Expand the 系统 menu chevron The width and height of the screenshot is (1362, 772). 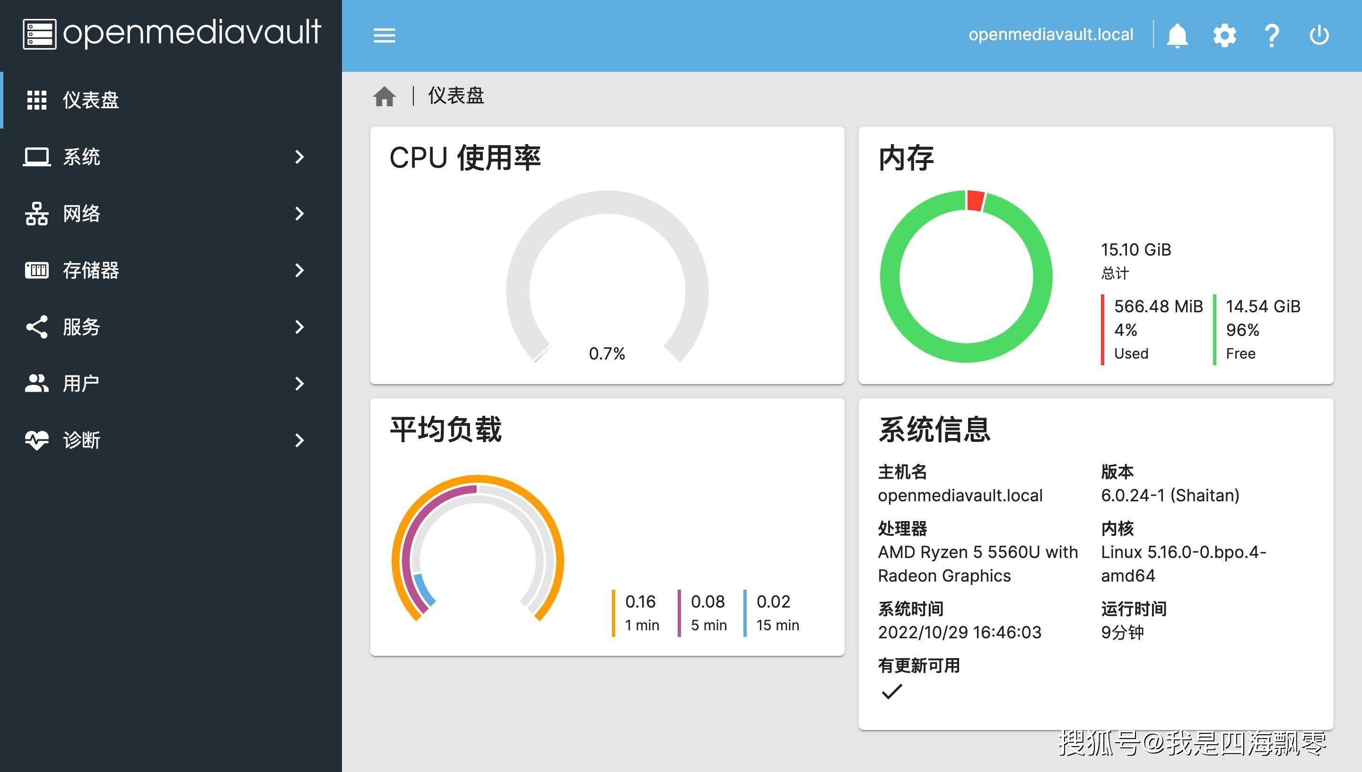click(300, 157)
